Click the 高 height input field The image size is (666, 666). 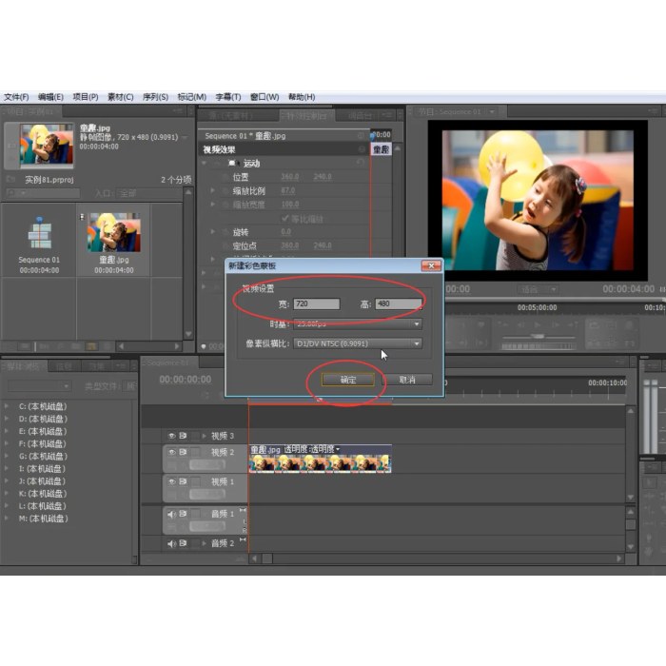click(x=398, y=304)
